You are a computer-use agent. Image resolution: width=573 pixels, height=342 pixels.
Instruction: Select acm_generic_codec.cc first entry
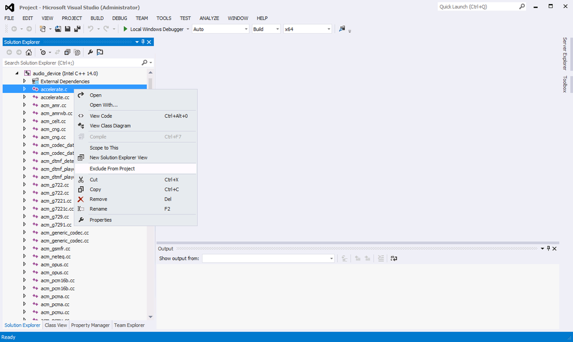65,232
